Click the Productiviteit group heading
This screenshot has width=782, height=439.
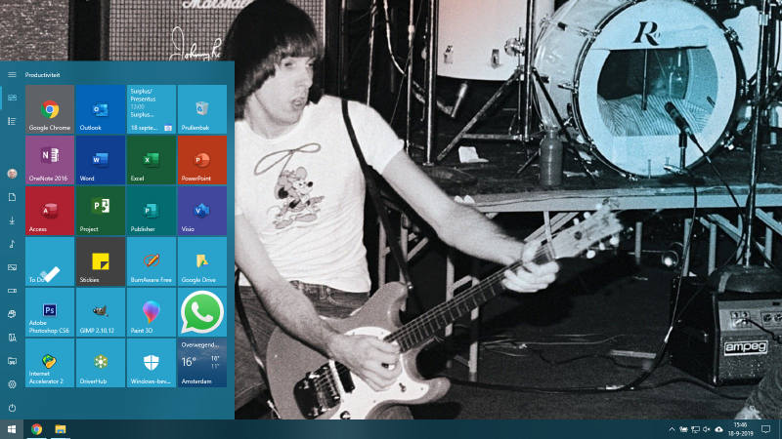click(x=42, y=75)
